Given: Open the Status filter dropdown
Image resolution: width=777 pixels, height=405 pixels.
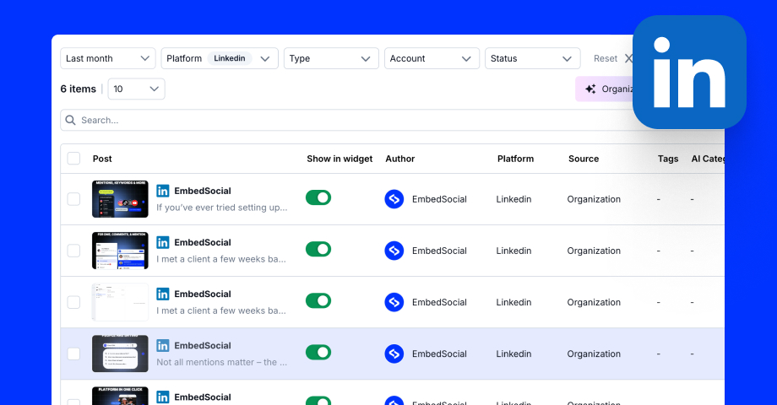Looking at the screenshot, I should click(533, 58).
